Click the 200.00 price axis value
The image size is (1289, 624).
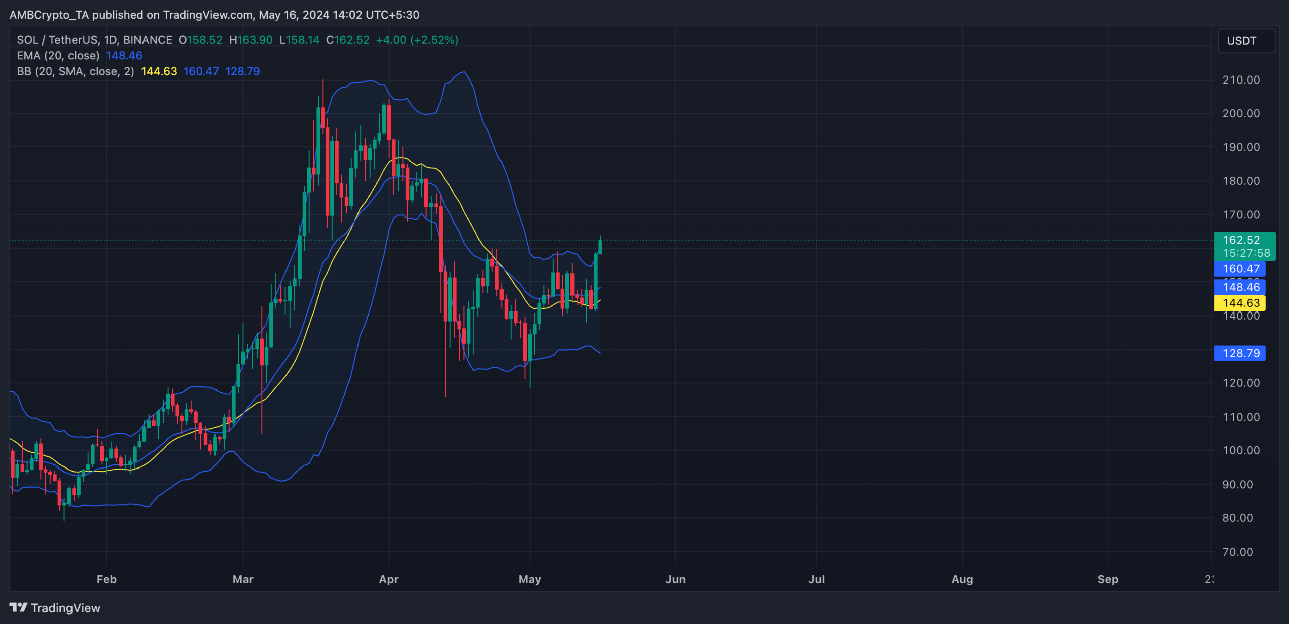click(x=1241, y=113)
